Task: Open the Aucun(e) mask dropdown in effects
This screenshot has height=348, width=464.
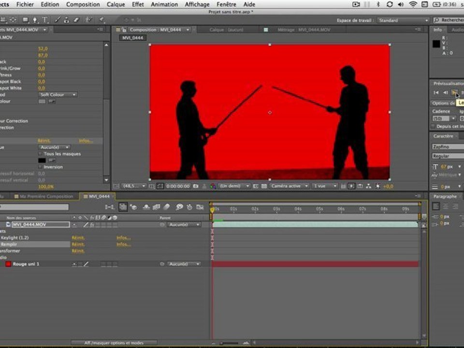Action: 54,147
